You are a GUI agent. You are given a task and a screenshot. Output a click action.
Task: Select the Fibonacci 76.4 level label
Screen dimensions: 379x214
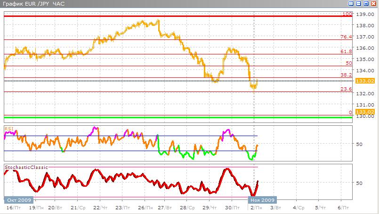coord(346,37)
